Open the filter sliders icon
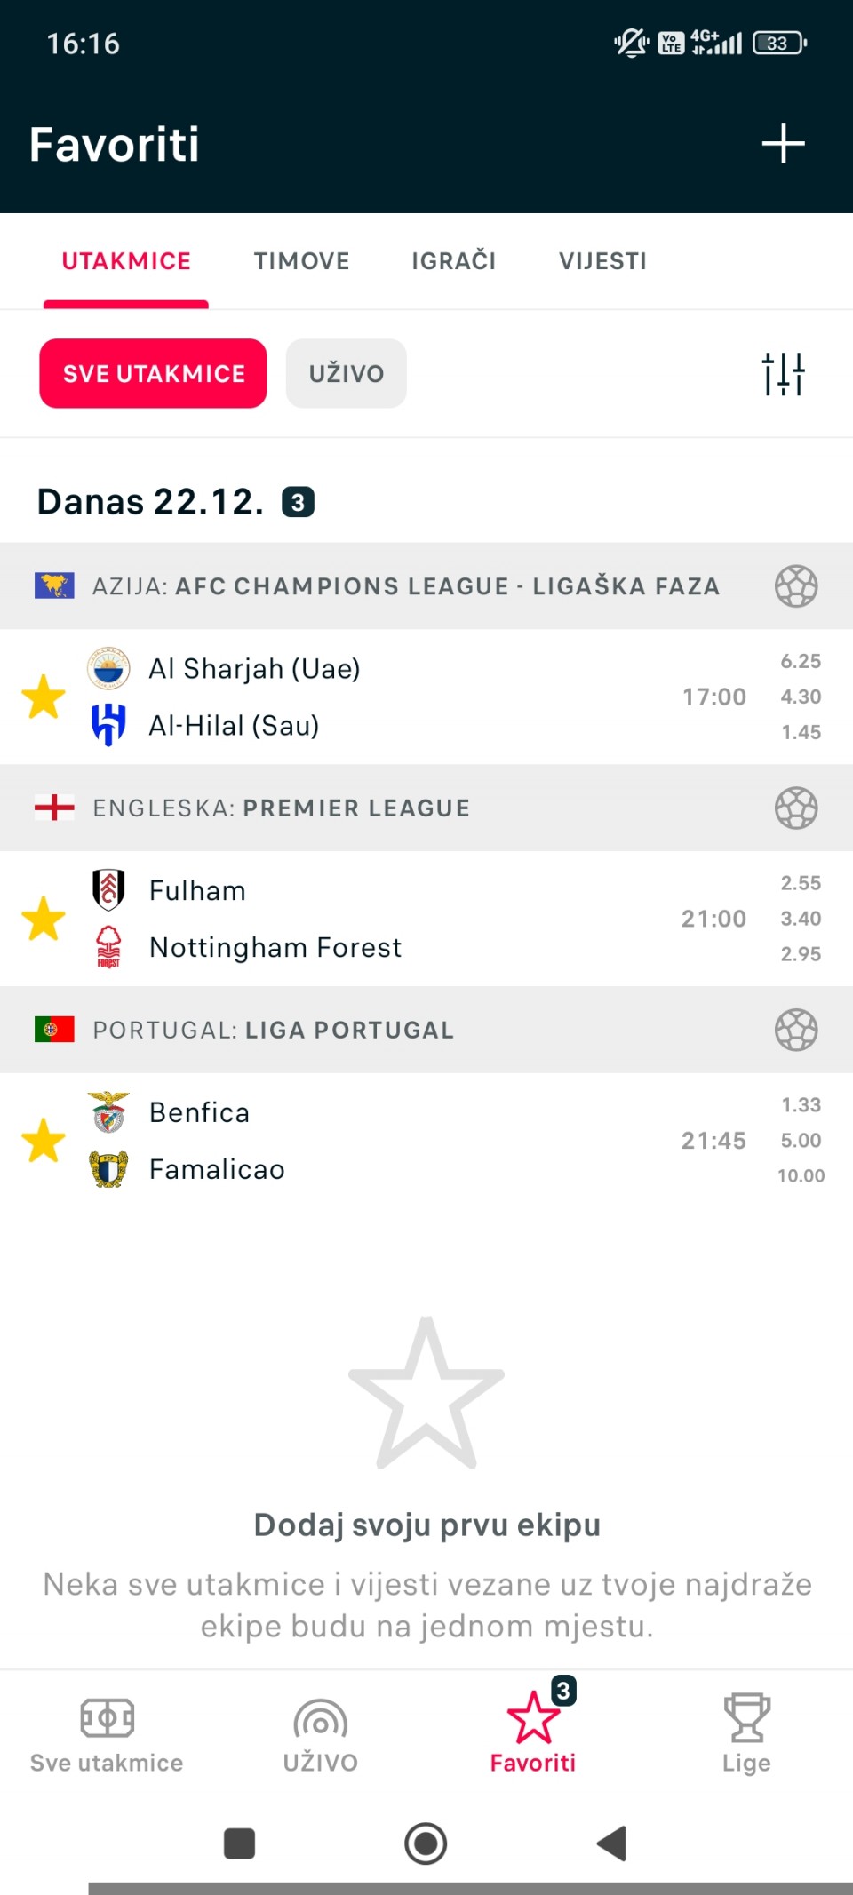The image size is (853, 1895). 783,374
